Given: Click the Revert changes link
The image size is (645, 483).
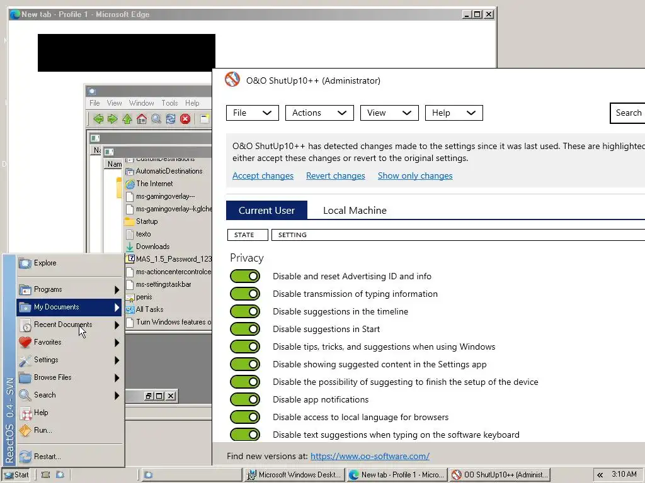Looking at the screenshot, I should 336,176.
